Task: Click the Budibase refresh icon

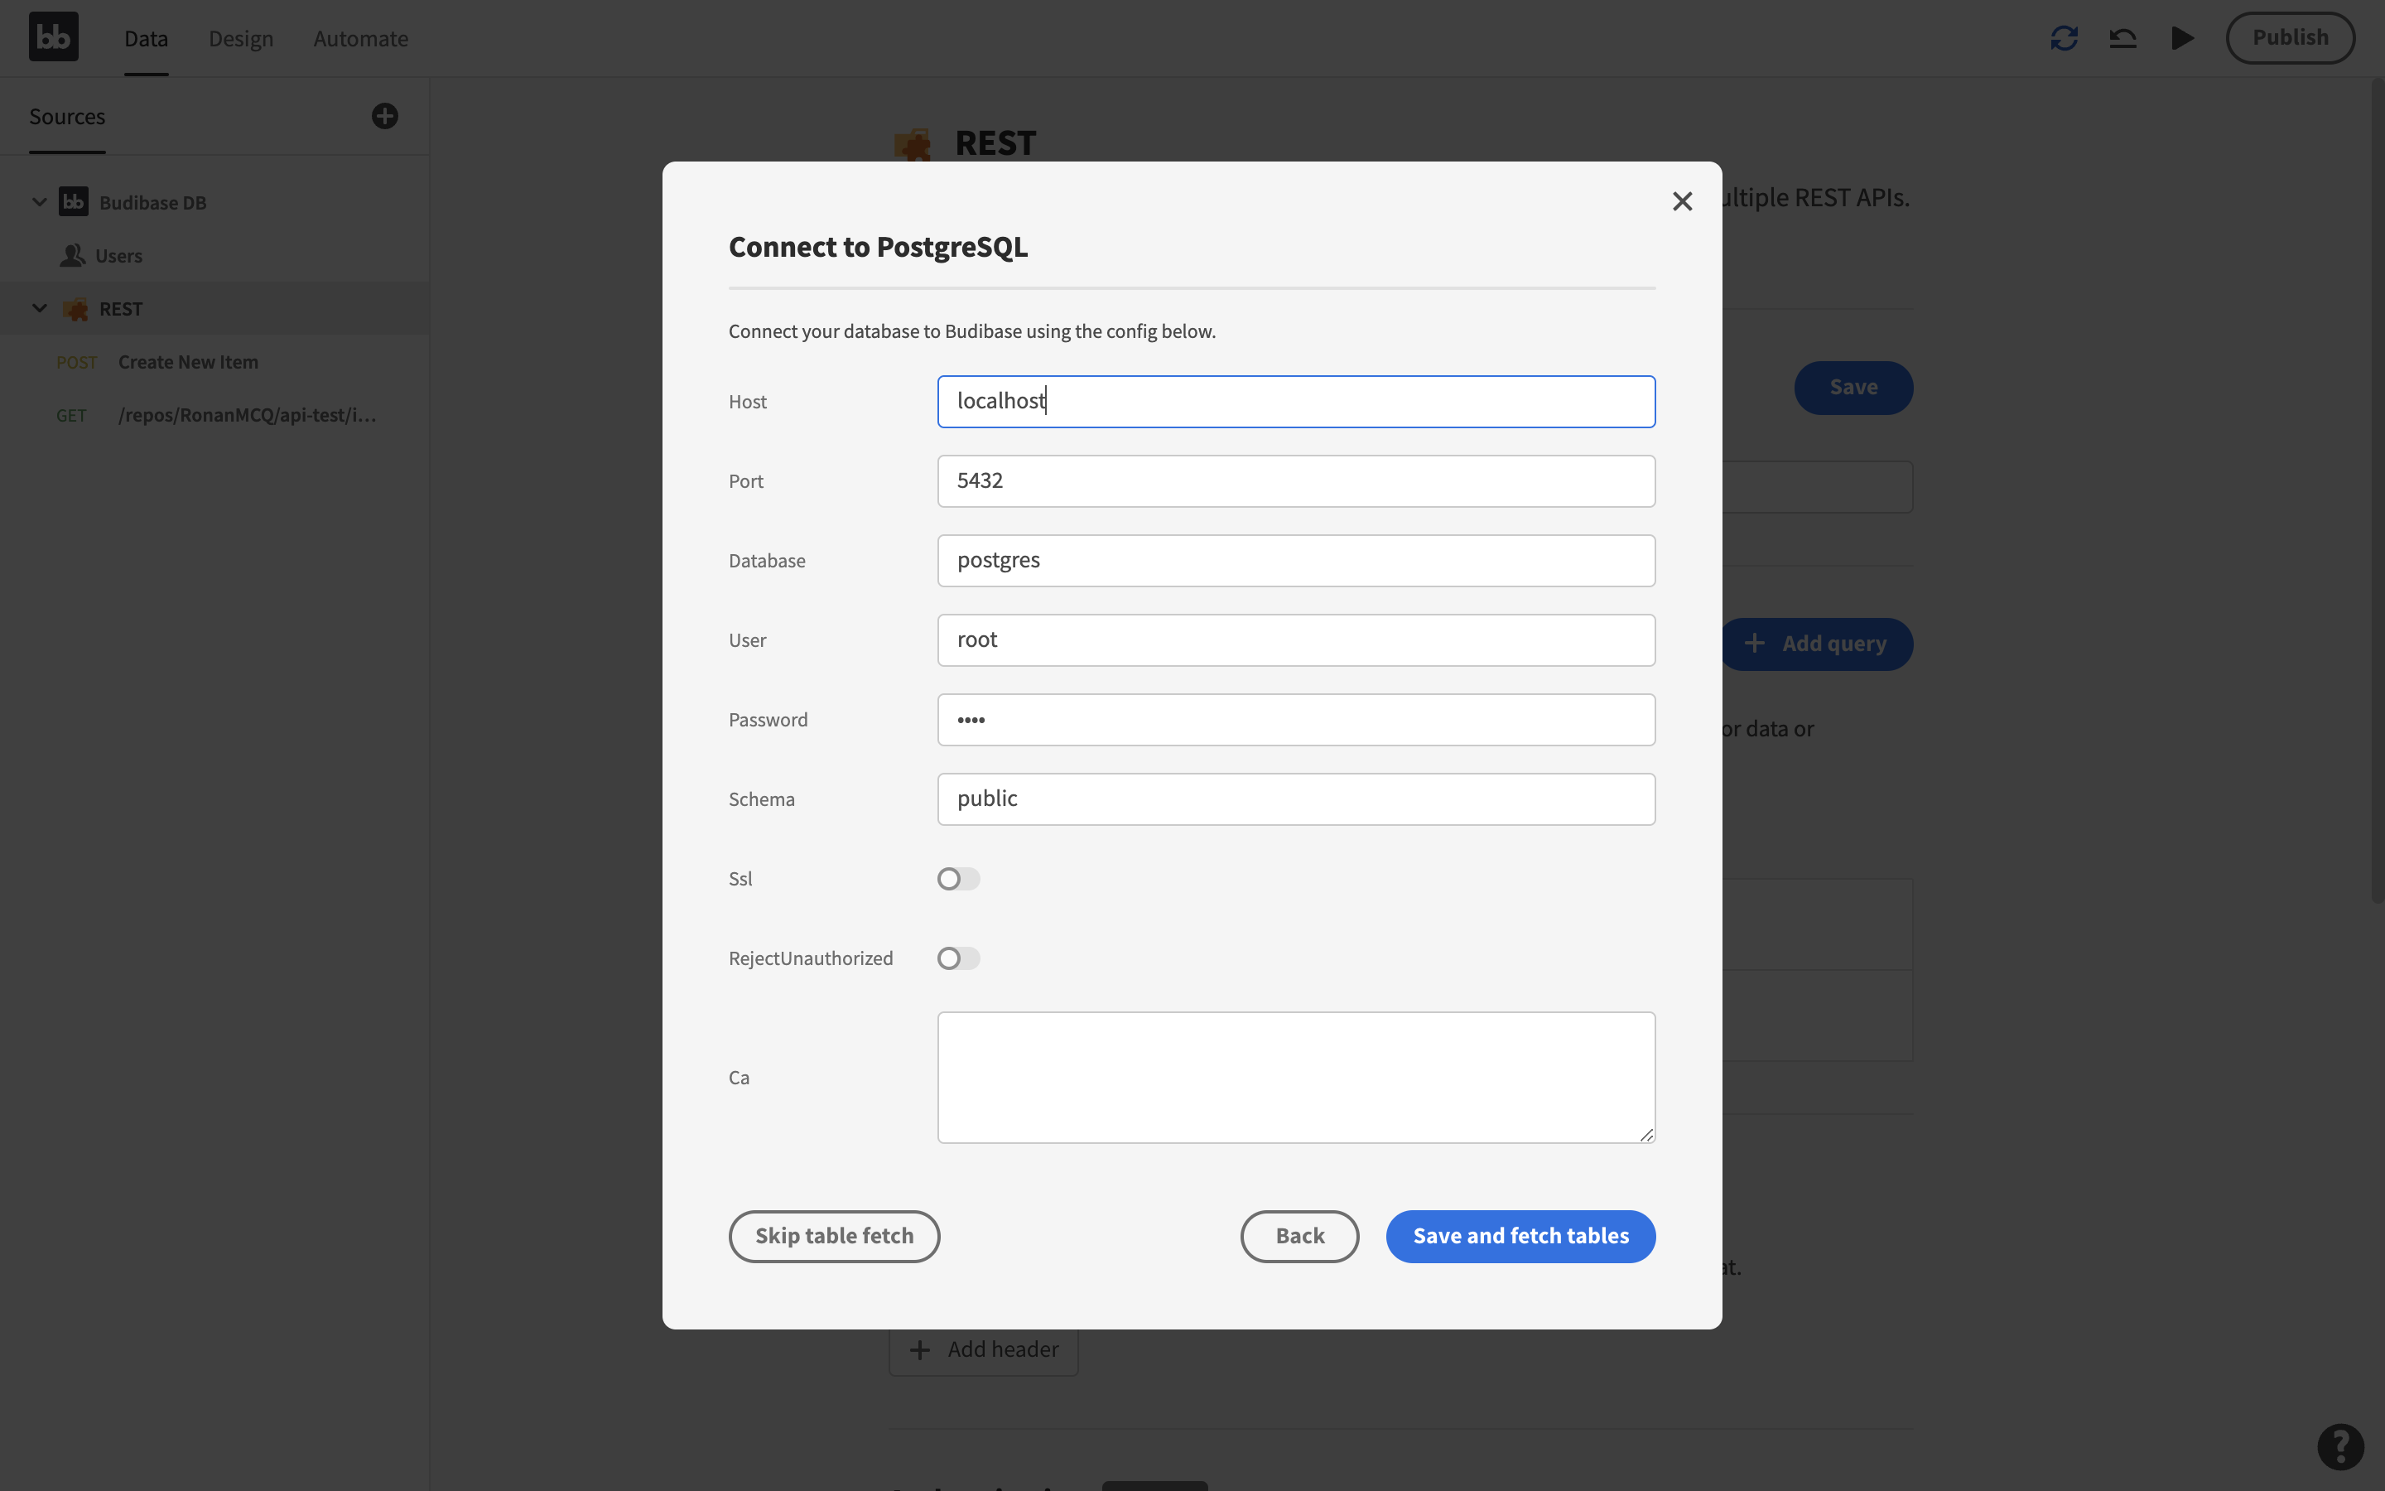Action: [x=2064, y=38]
